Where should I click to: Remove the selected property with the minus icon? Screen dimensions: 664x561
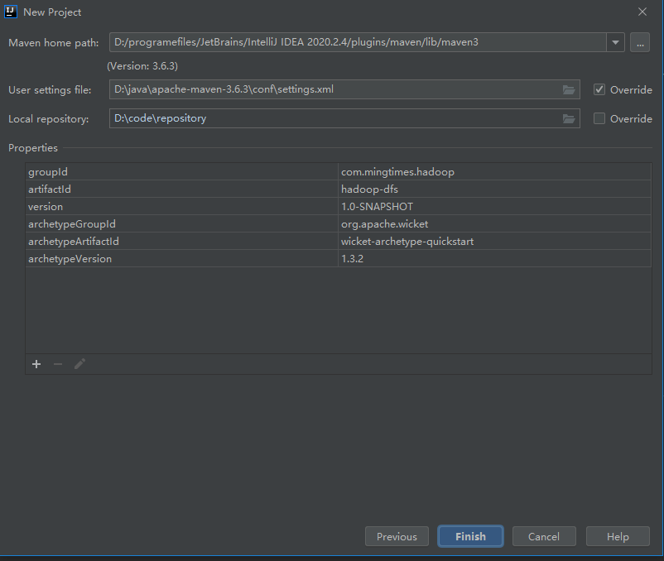[58, 364]
